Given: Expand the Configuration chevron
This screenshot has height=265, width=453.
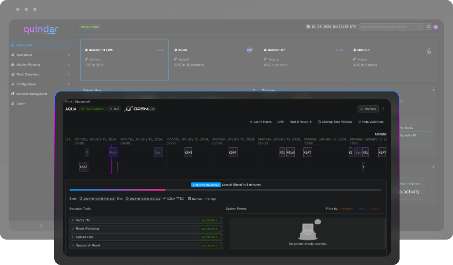Looking at the screenshot, I should coord(69,84).
